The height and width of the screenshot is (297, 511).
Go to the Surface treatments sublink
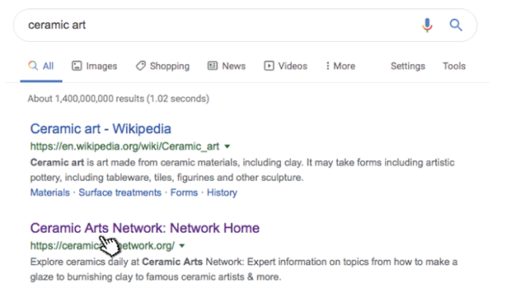120,193
